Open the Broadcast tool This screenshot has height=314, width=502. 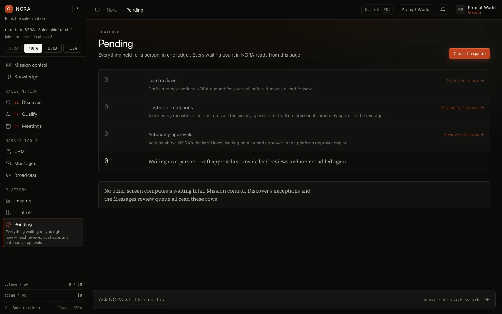[43, 175]
